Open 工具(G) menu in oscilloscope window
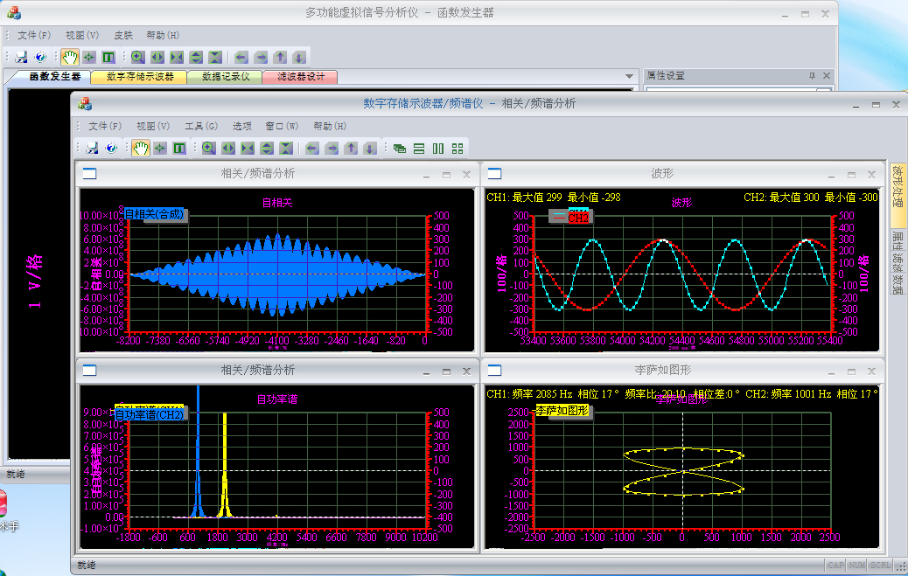908x576 pixels. [201, 126]
